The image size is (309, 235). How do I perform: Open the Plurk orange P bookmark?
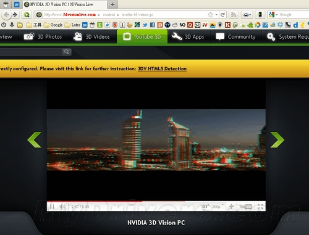pyautogui.click(x=160, y=25)
